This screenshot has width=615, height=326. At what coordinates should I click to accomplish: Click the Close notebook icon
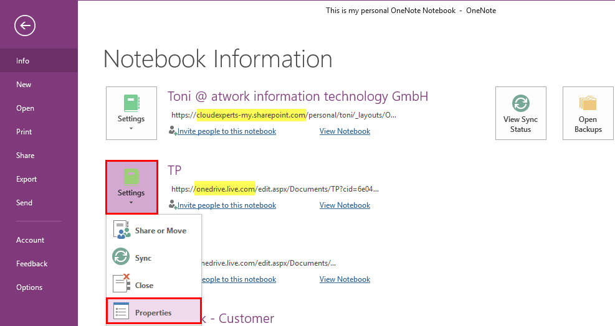(121, 284)
